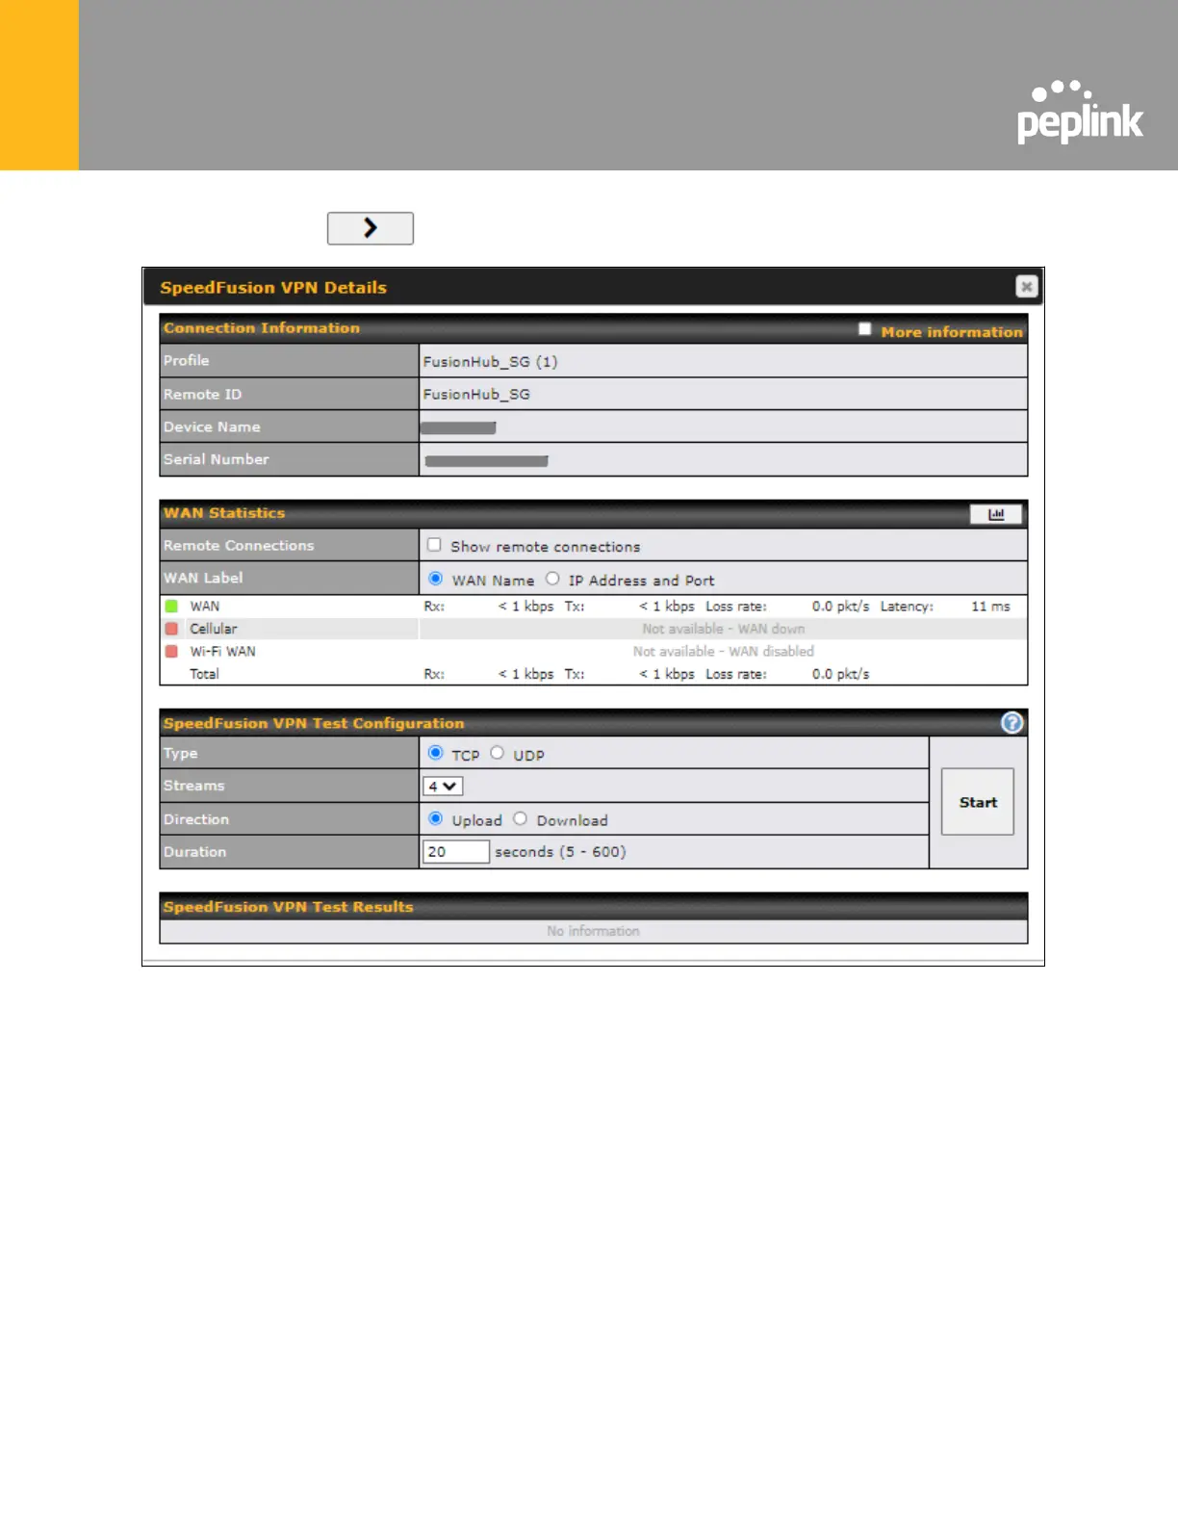Click the green WAN status indicator
1178x1525 pixels.
(x=171, y=607)
